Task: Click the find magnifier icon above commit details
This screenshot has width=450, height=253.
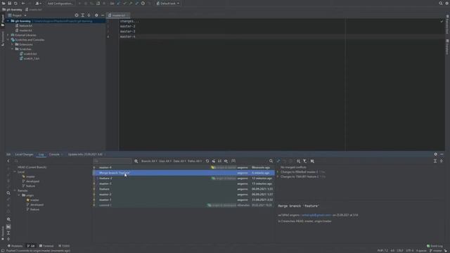Action: click(x=271, y=161)
